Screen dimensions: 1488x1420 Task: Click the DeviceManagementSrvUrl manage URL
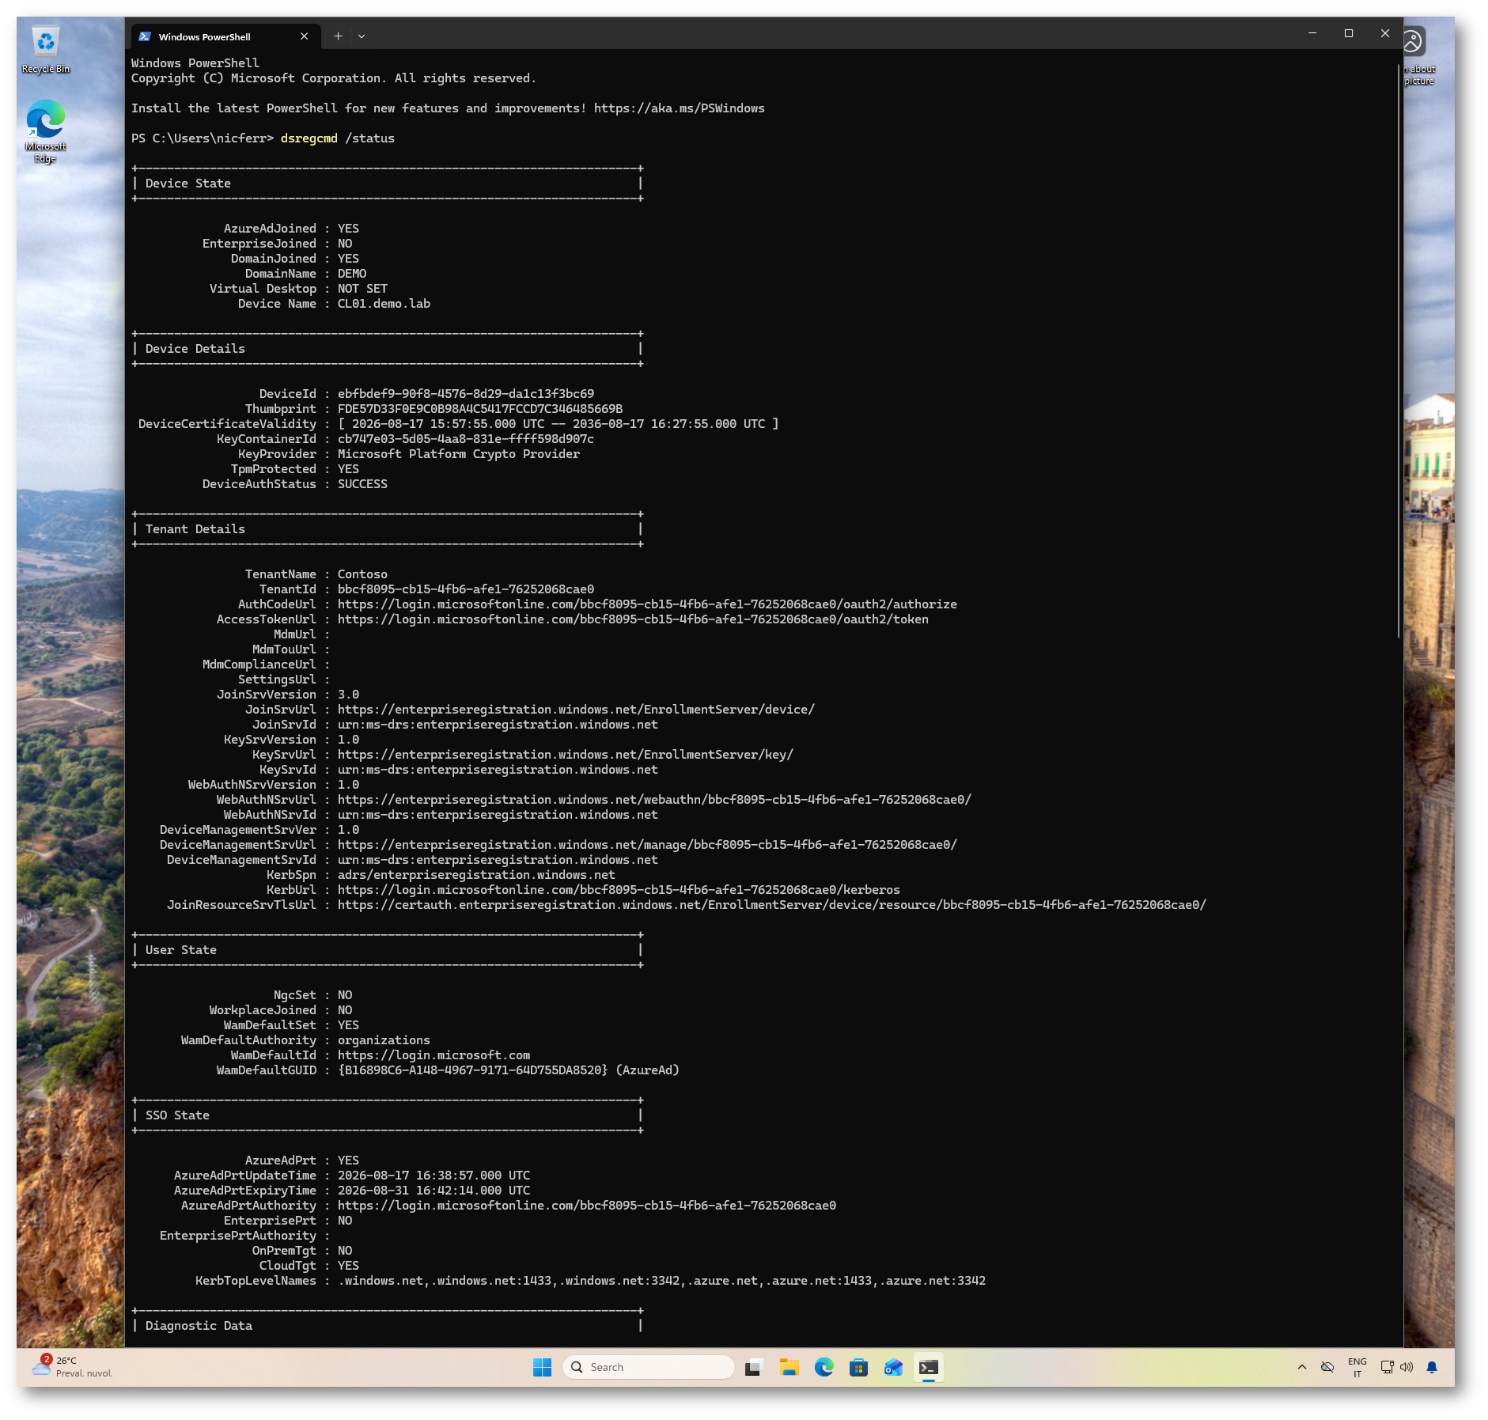tap(647, 845)
